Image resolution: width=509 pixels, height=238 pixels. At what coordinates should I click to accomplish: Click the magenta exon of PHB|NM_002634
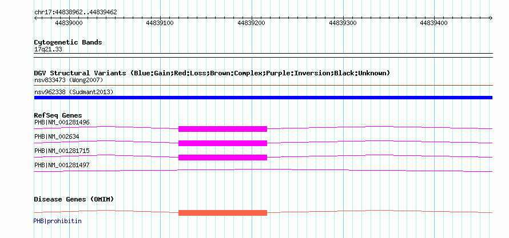pyautogui.click(x=222, y=143)
